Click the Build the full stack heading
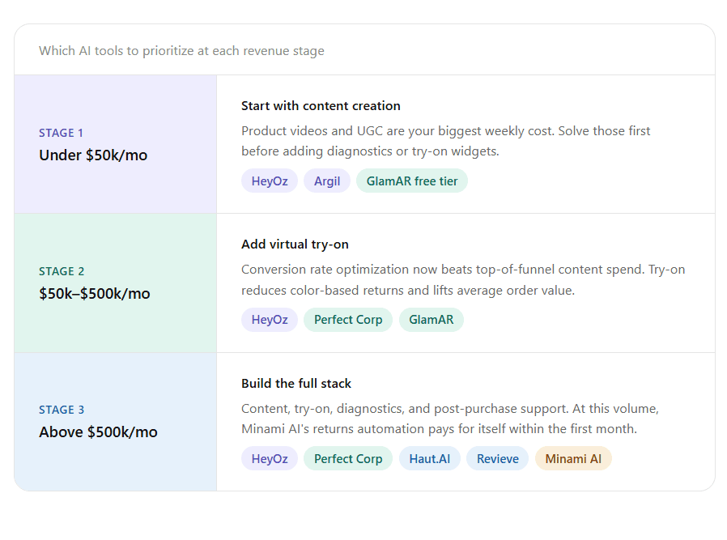The image size is (727, 540). [x=296, y=383]
